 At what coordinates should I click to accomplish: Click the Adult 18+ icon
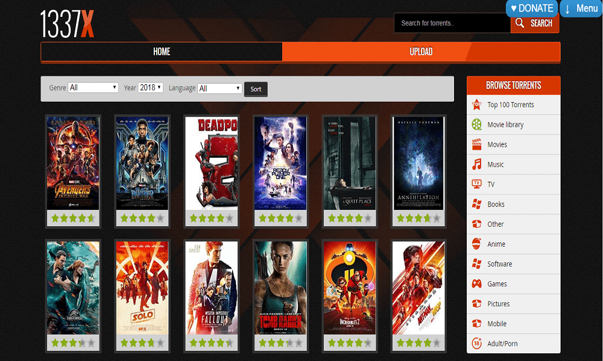(x=477, y=344)
